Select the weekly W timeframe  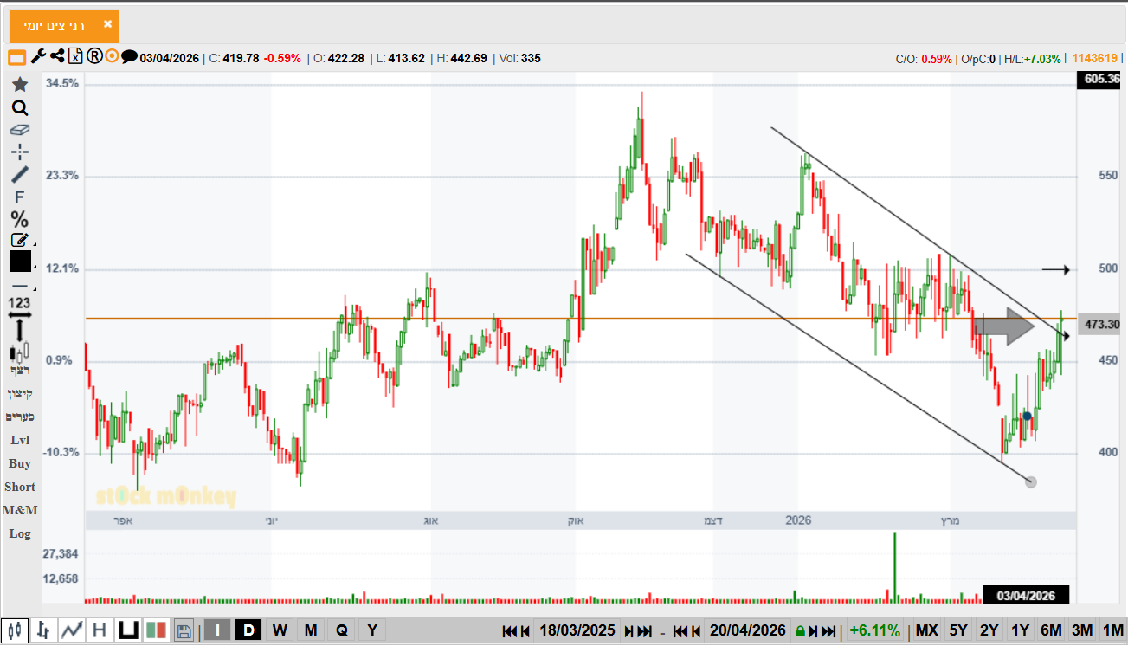point(279,630)
